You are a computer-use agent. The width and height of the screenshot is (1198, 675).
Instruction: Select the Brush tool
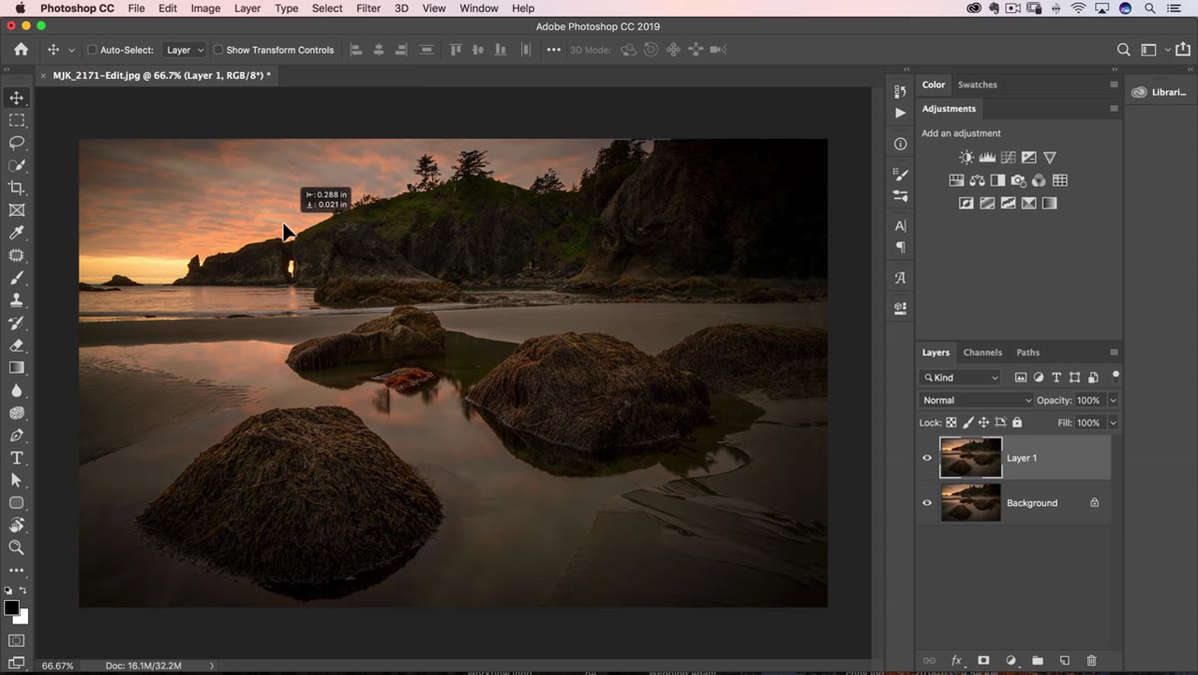tap(16, 278)
